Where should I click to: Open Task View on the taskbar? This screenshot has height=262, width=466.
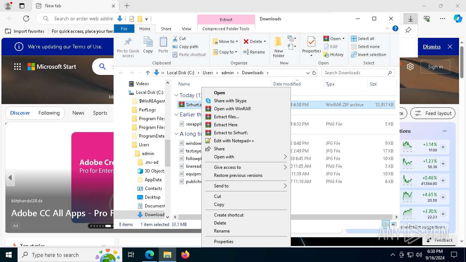pos(131,255)
